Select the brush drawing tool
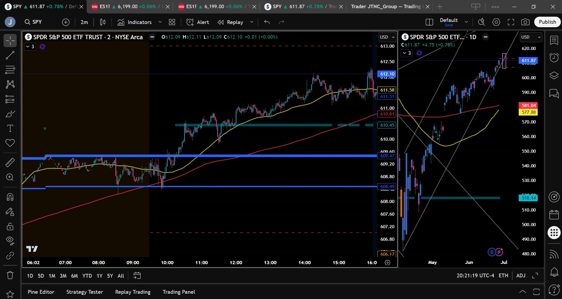The height and width of the screenshot is (299, 562). pyautogui.click(x=10, y=114)
